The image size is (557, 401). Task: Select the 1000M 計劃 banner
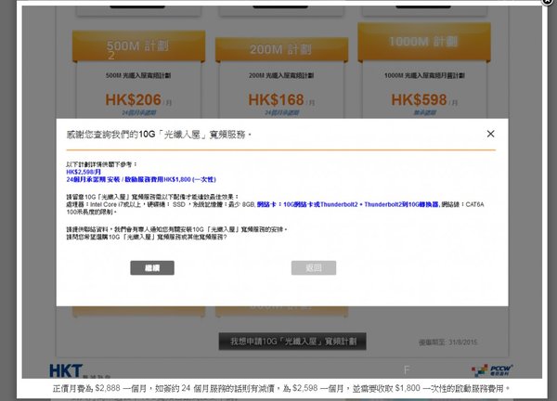[x=424, y=42]
